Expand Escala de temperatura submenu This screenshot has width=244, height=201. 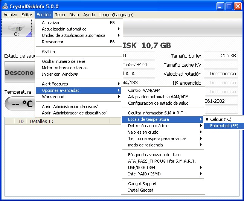pyautogui.click(x=163, y=119)
